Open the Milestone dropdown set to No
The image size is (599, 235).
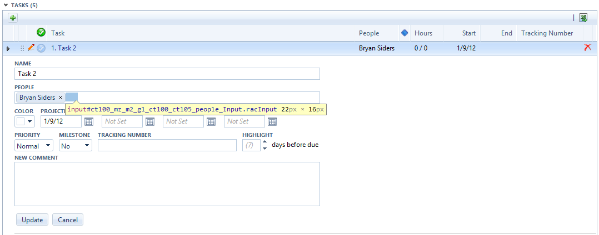pos(76,146)
